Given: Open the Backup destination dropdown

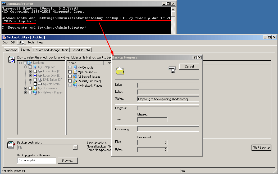Looking at the screenshot, I should coord(75,147).
